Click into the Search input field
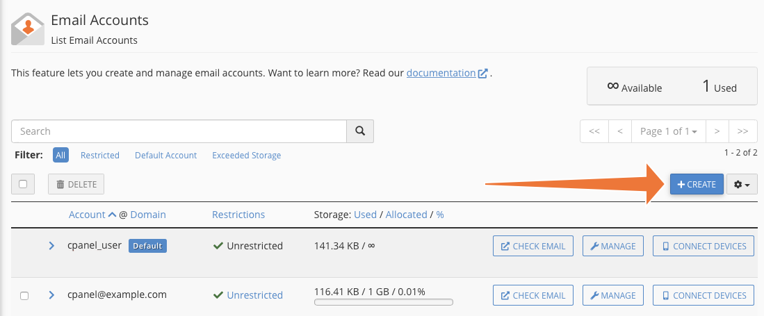The image size is (764, 316). tap(179, 131)
